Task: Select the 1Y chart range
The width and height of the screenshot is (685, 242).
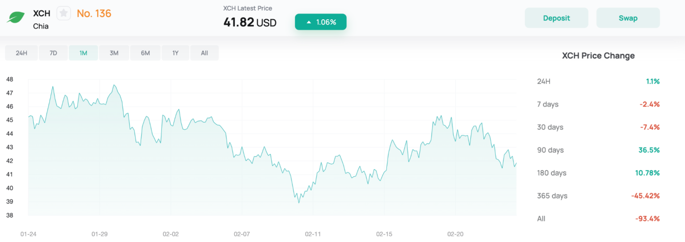Action: tap(175, 53)
